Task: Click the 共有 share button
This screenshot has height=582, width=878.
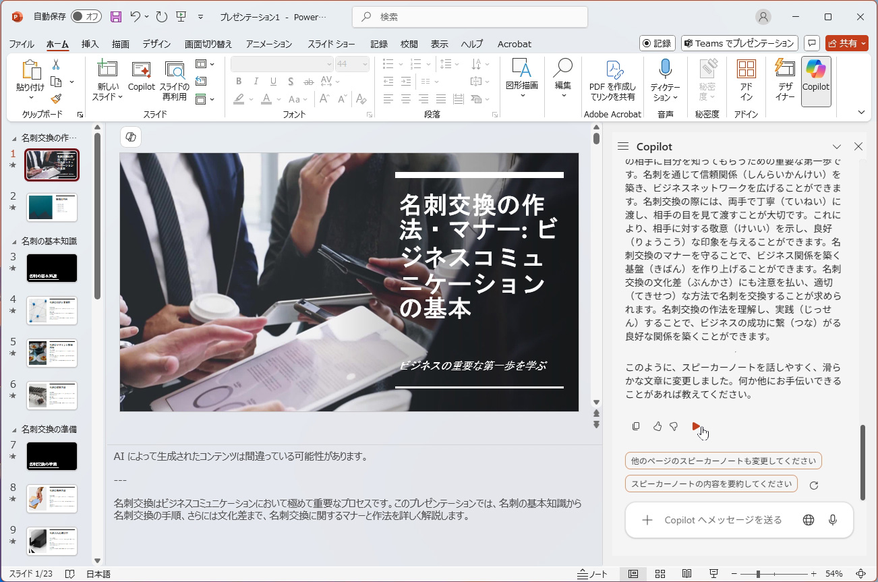Action: coord(846,43)
